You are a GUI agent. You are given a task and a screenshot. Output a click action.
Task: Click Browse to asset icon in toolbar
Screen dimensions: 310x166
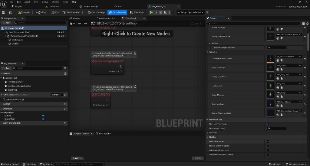[10, 12]
